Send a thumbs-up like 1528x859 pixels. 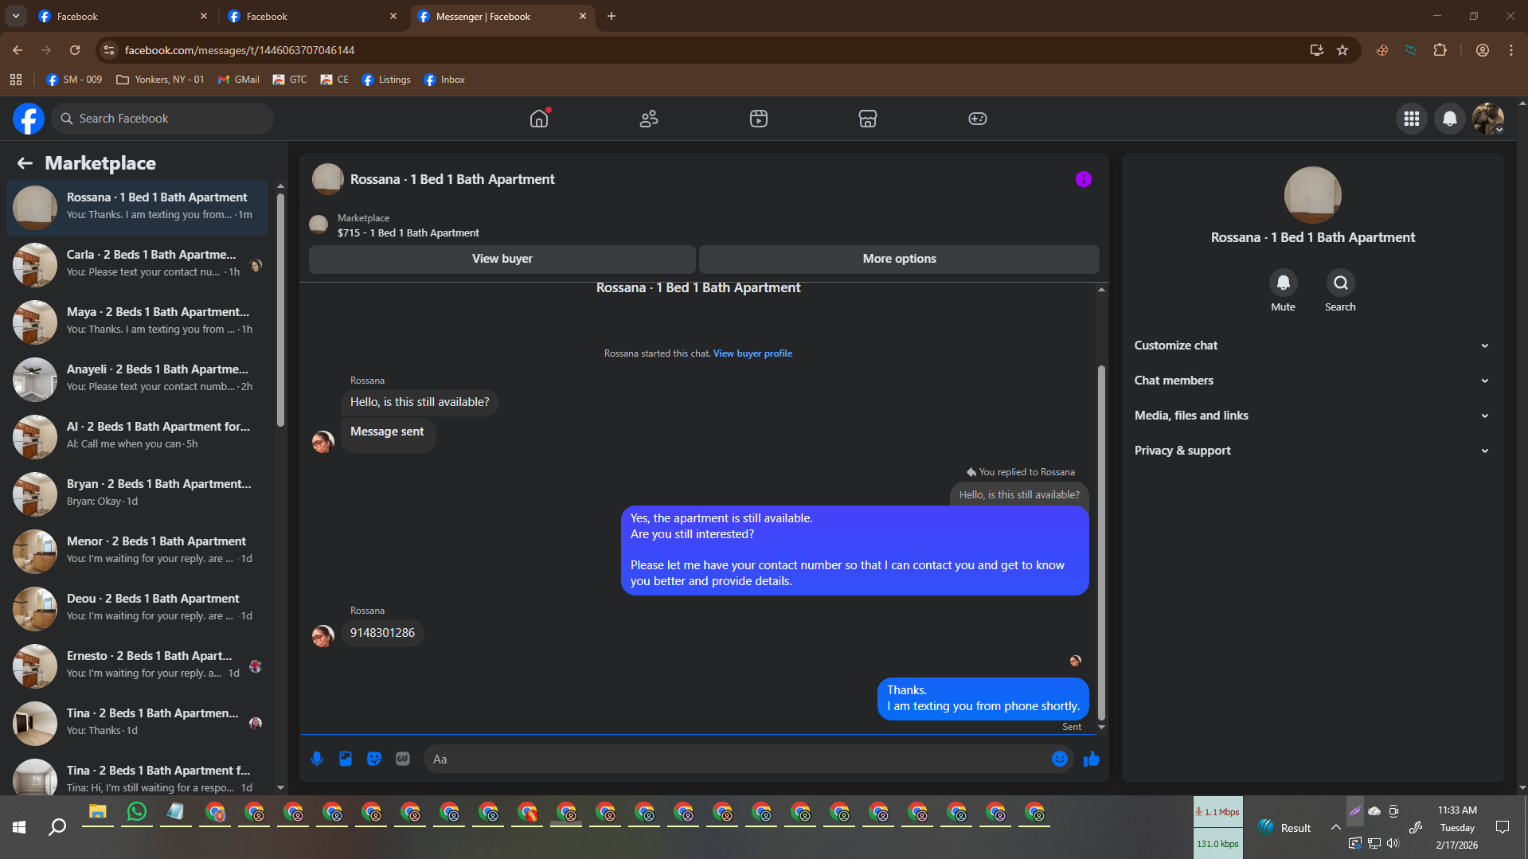click(1091, 759)
